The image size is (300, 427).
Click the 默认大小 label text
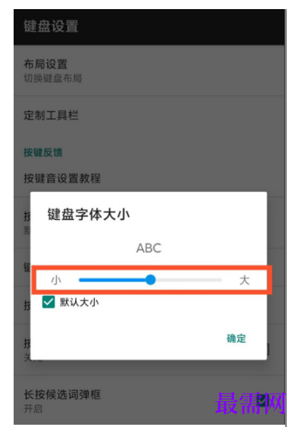click(x=79, y=303)
